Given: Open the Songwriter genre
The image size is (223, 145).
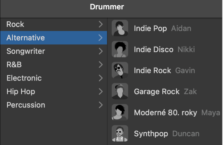Looking at the screenshot, I should (x=54, y=51).
